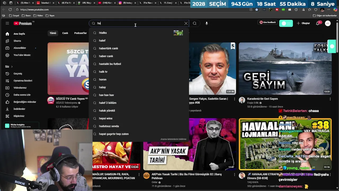Choose the 'hepsi winx' suggestion
This screenshot has height=191, width=339.
[139, 118]
